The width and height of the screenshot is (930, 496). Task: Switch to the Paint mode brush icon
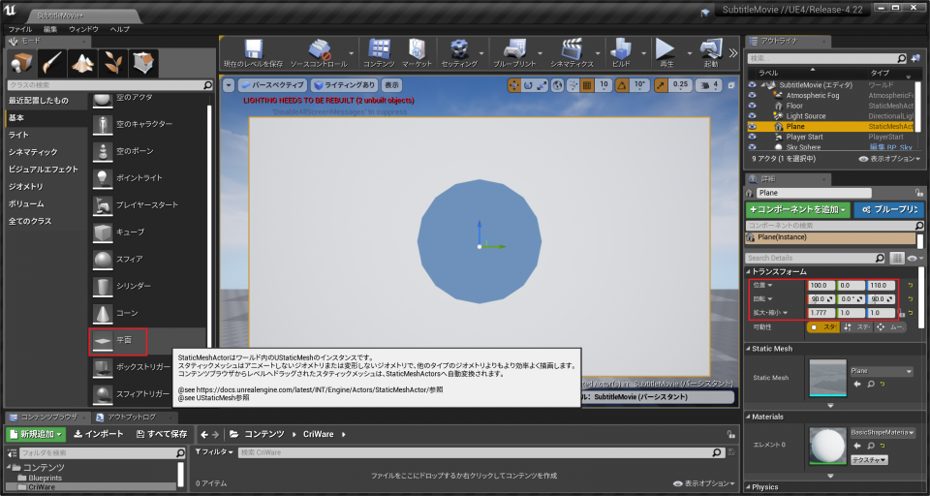pos(52,63)
